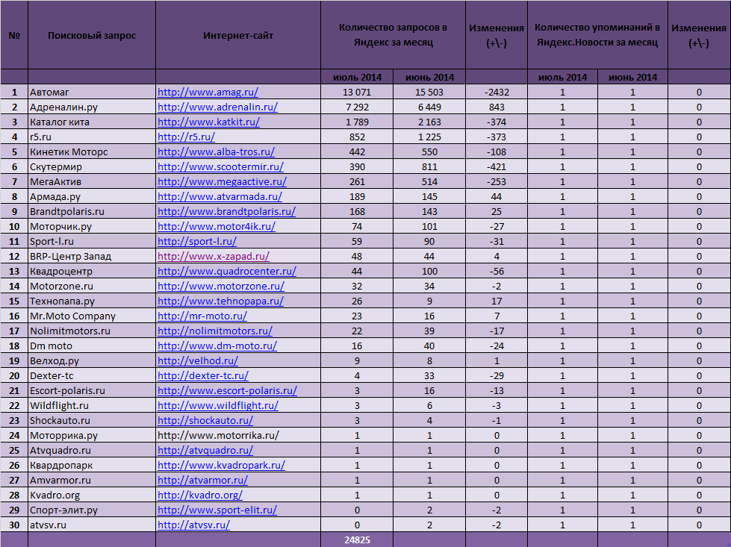Click the http://www.kvadropark.ru/ link
The width and height of the screenshot is (731, 547).
(222, 465)
